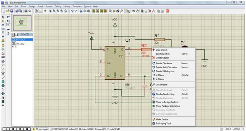Click the Remove Sheet red X icon
This screenshot has width=246, height=131.
[150, 11]
